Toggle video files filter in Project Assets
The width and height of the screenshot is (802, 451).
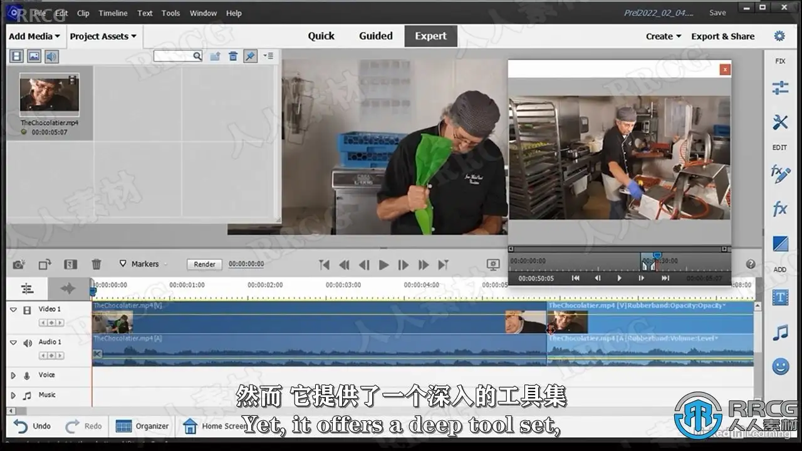16,56
